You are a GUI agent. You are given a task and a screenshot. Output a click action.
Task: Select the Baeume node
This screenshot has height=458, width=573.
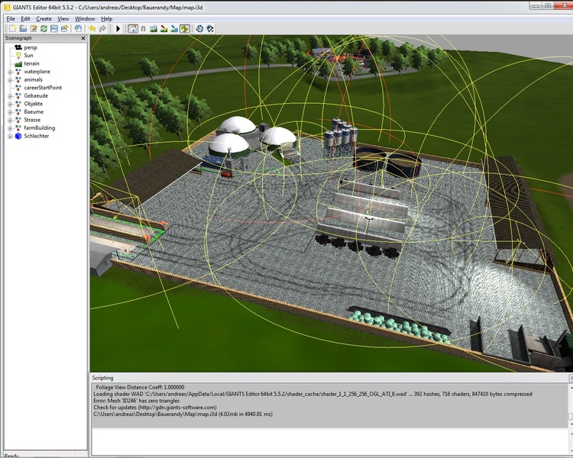pyautogui.click(x=34, y=111)
